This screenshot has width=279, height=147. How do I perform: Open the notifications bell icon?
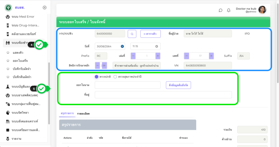[x=229, y=10]
